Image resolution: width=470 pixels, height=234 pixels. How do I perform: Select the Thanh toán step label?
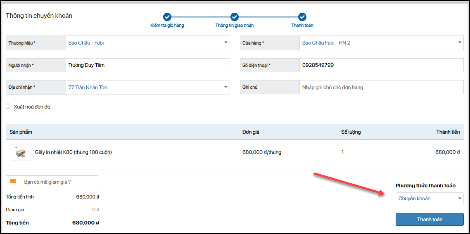[302, 26]
